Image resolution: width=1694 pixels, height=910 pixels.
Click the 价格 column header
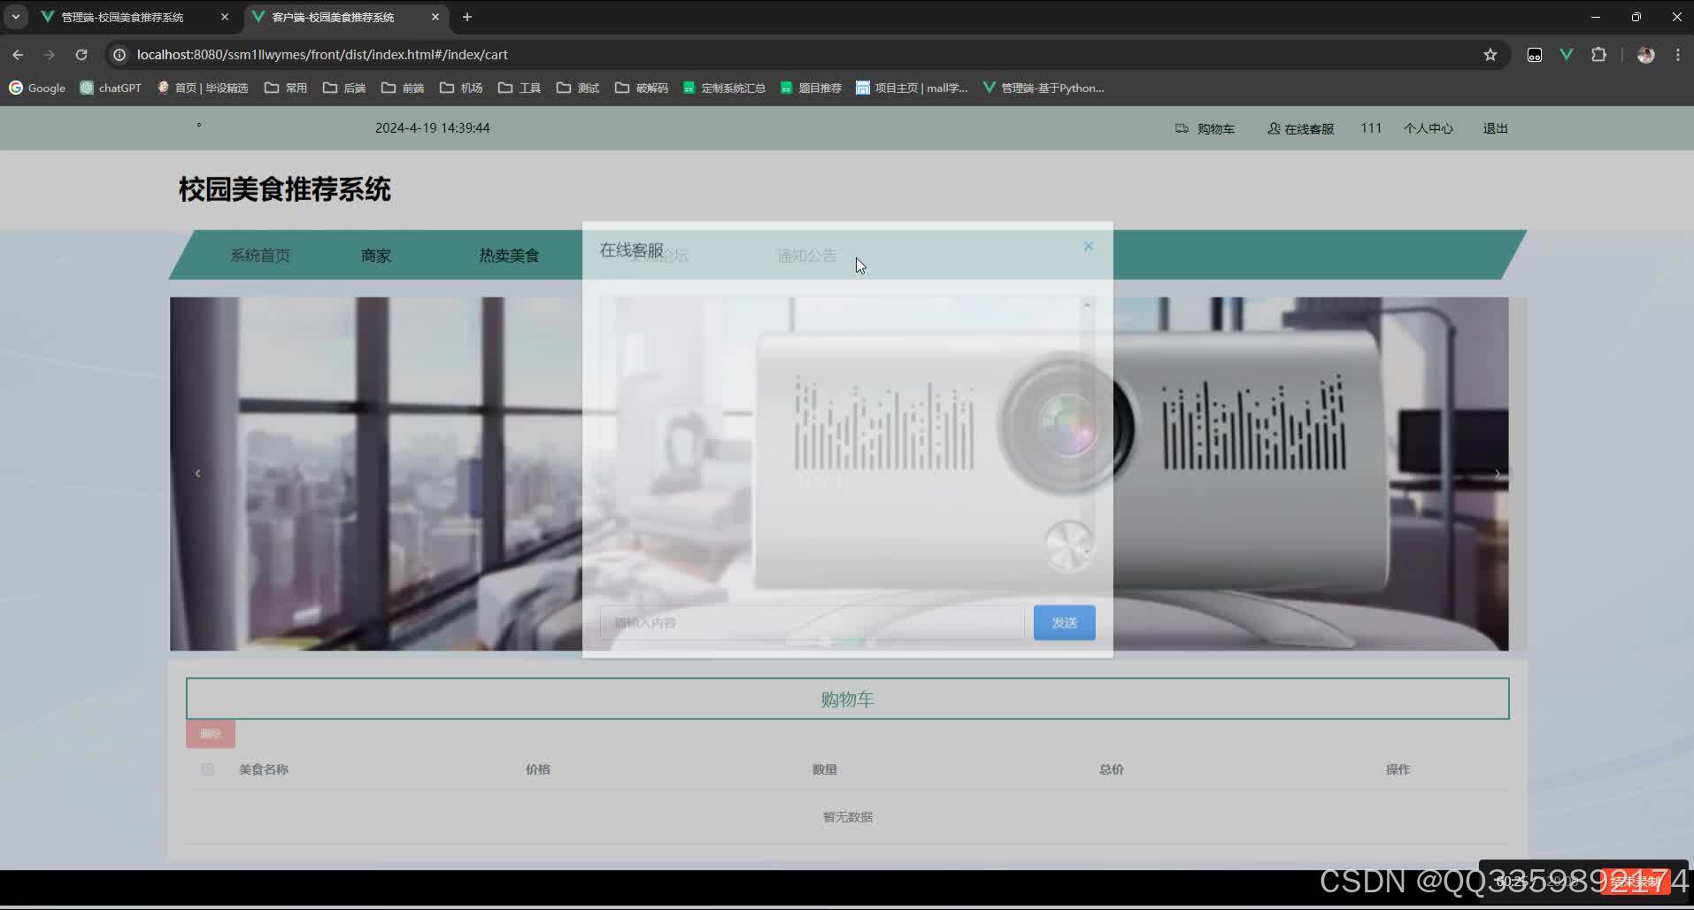[x=538, y=769]
